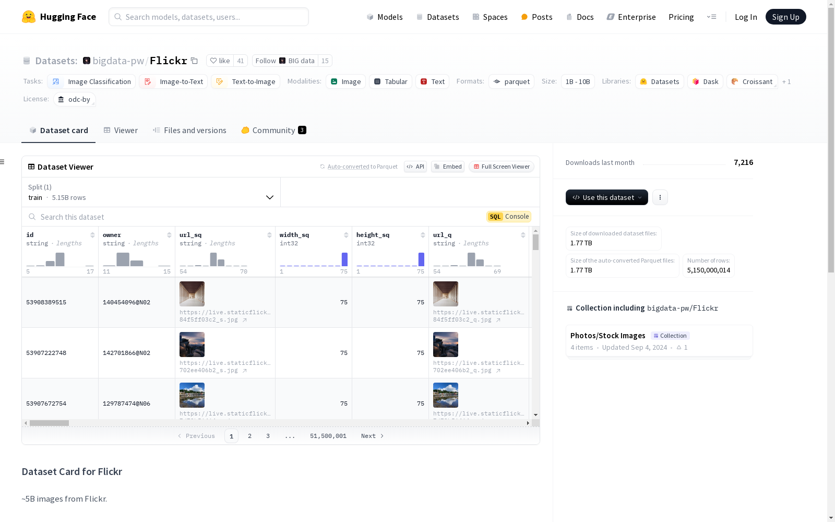Open the three-dot more options menu
This screenshot has height=522, width=835.
[660, 197]
